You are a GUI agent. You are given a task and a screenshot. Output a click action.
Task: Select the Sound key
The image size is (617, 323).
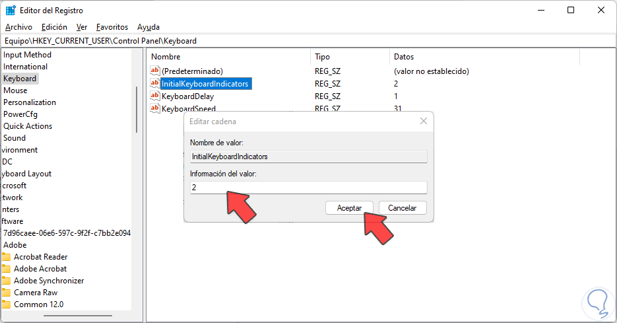pos(15,138)
